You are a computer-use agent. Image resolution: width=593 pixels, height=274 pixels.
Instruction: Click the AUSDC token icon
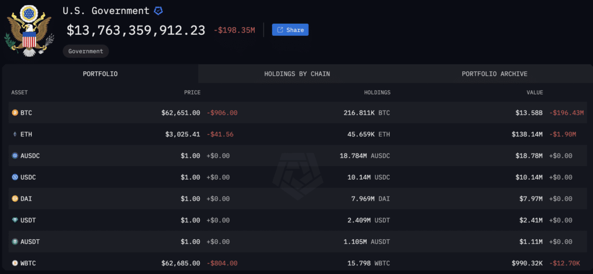[15, 156]
